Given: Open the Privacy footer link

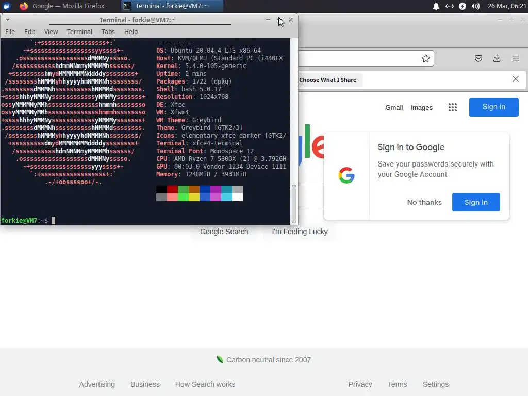Looking at the screenshot, I should click(x=360, y=384).
